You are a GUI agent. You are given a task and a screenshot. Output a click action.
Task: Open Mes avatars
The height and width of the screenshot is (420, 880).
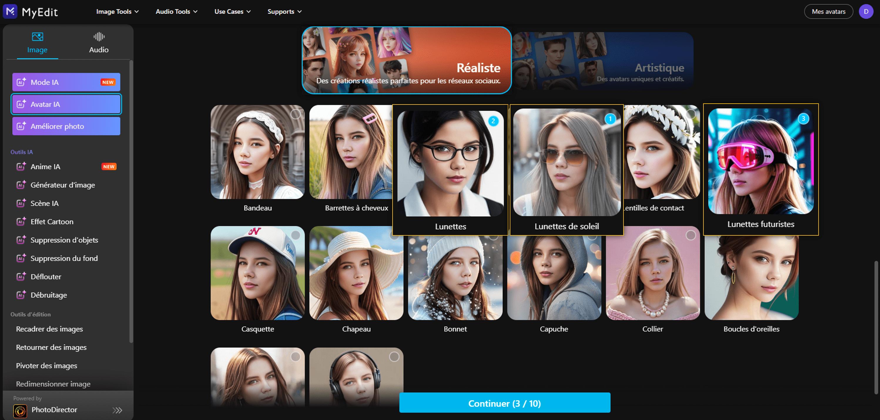[829, 11]
